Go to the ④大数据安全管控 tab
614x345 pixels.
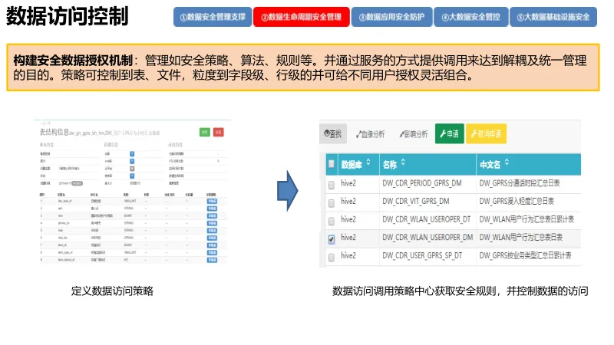[x=471, y=17]
